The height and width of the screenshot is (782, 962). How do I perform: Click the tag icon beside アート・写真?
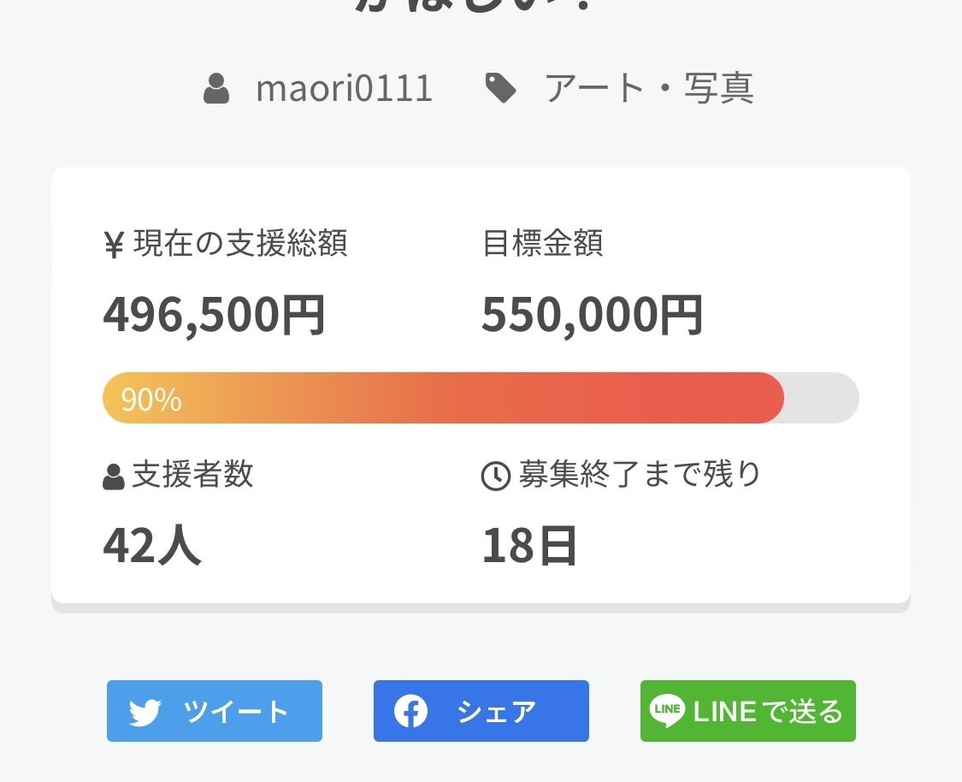(x=500, y=88)
